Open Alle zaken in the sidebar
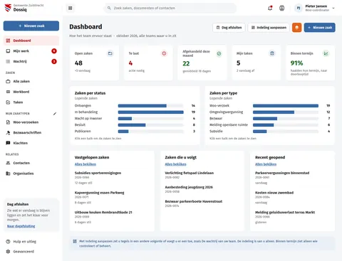Image resolution: width=342 pixels, height=261 pixels. click(x=31, y=81)
